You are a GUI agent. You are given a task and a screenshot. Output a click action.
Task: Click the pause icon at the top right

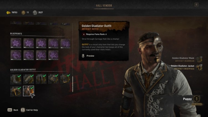pyautogui.click(x=196, y=5)
